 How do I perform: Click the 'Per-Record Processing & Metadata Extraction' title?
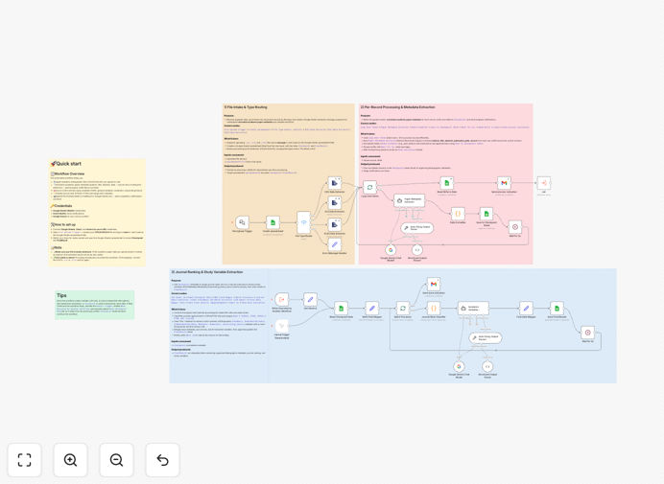coord(398,107)
